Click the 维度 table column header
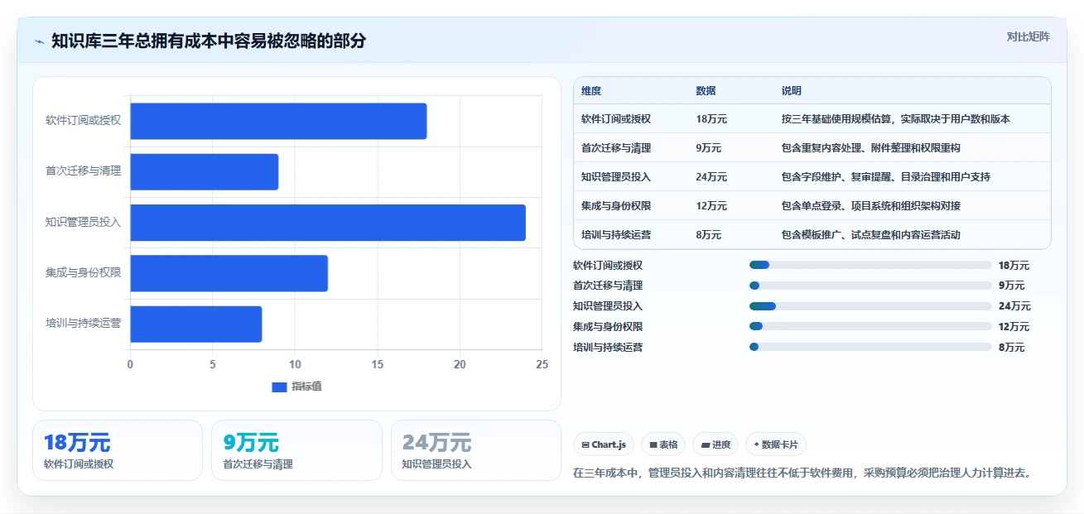Screen dimensions: 1084x514 pos(591,90)
